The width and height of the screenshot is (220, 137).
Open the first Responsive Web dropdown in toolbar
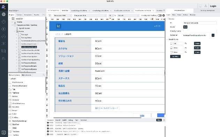click(63, 15)
